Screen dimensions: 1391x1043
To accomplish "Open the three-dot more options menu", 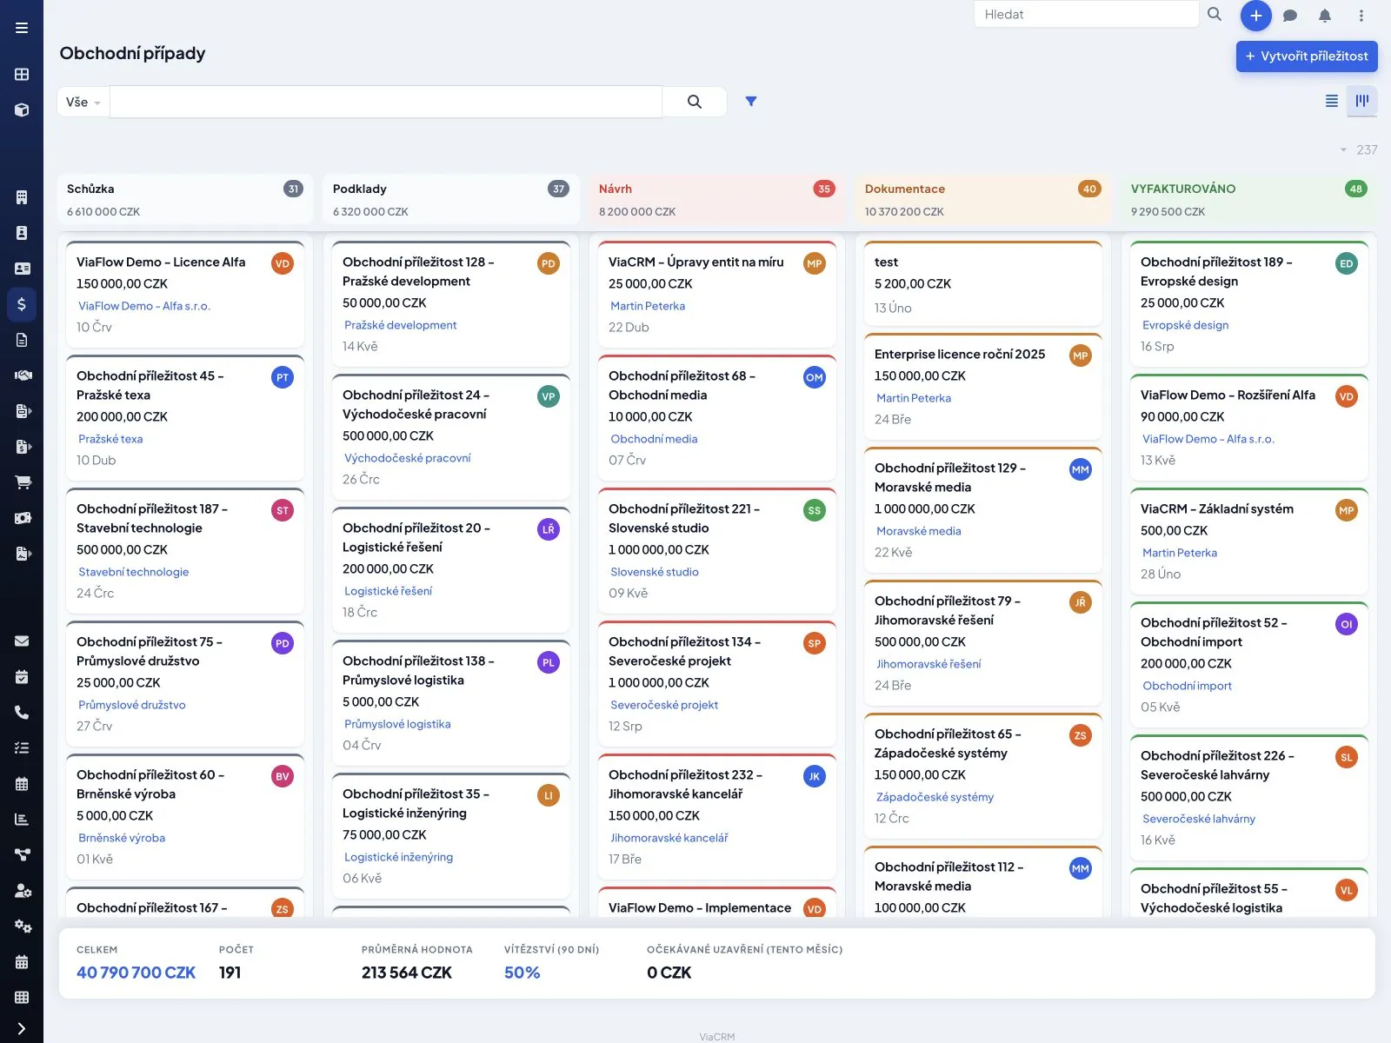I will [1361, 16].
